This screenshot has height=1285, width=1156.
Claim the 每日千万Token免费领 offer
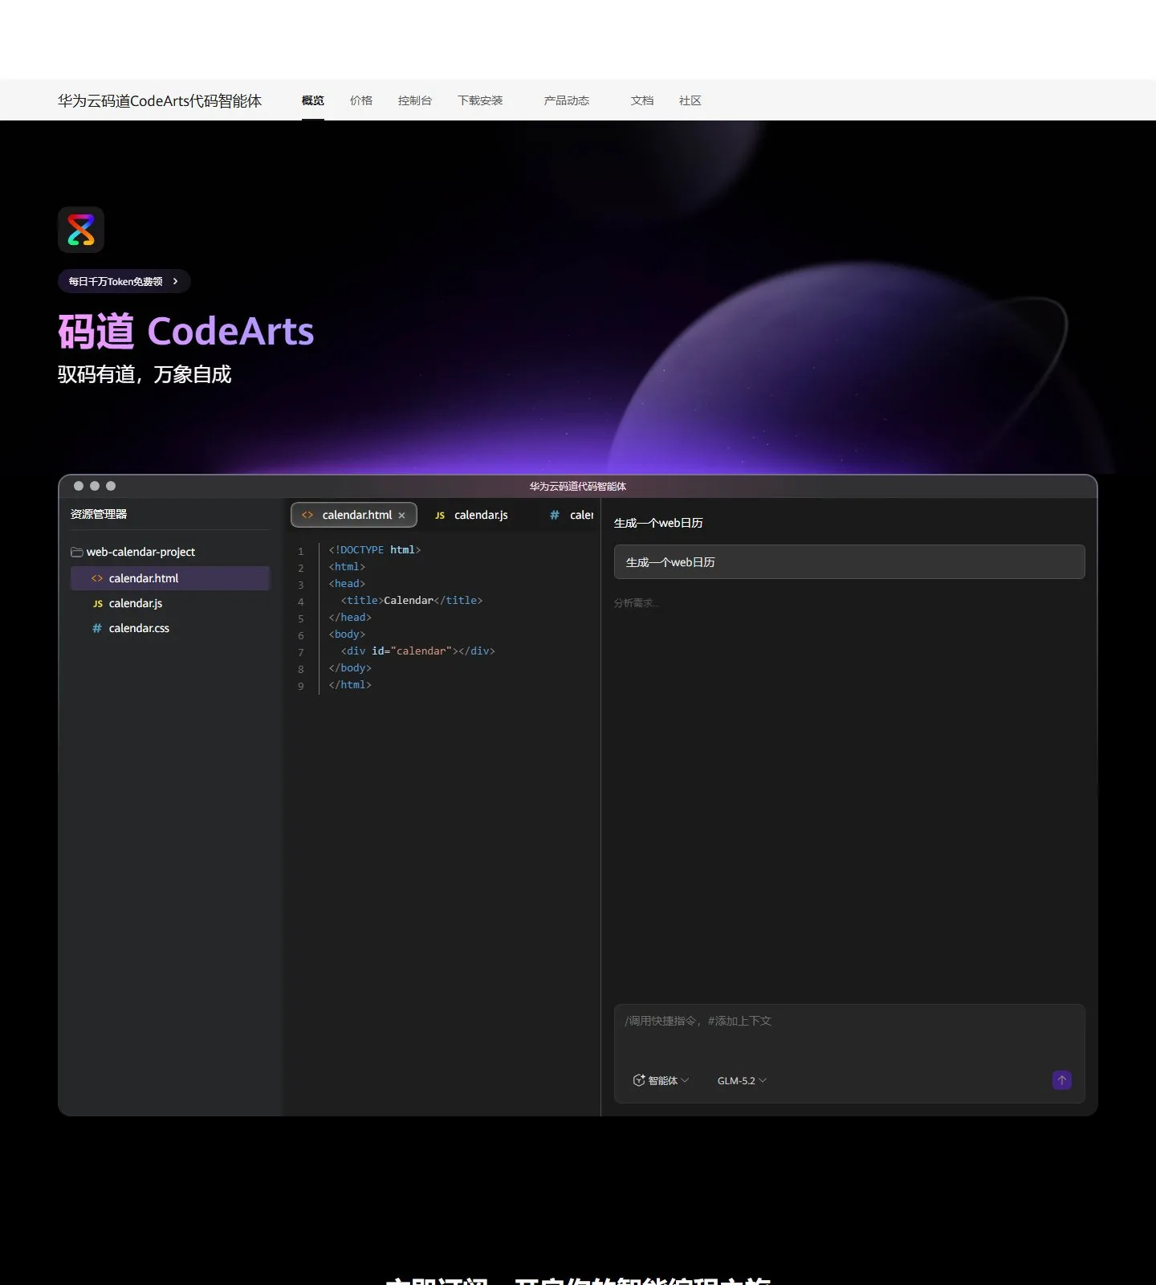124,281
